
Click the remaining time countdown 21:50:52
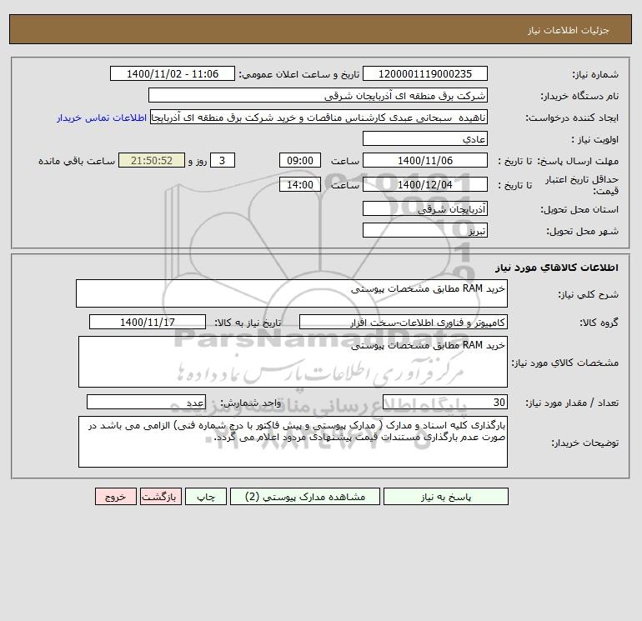click(x=152, y=161)
